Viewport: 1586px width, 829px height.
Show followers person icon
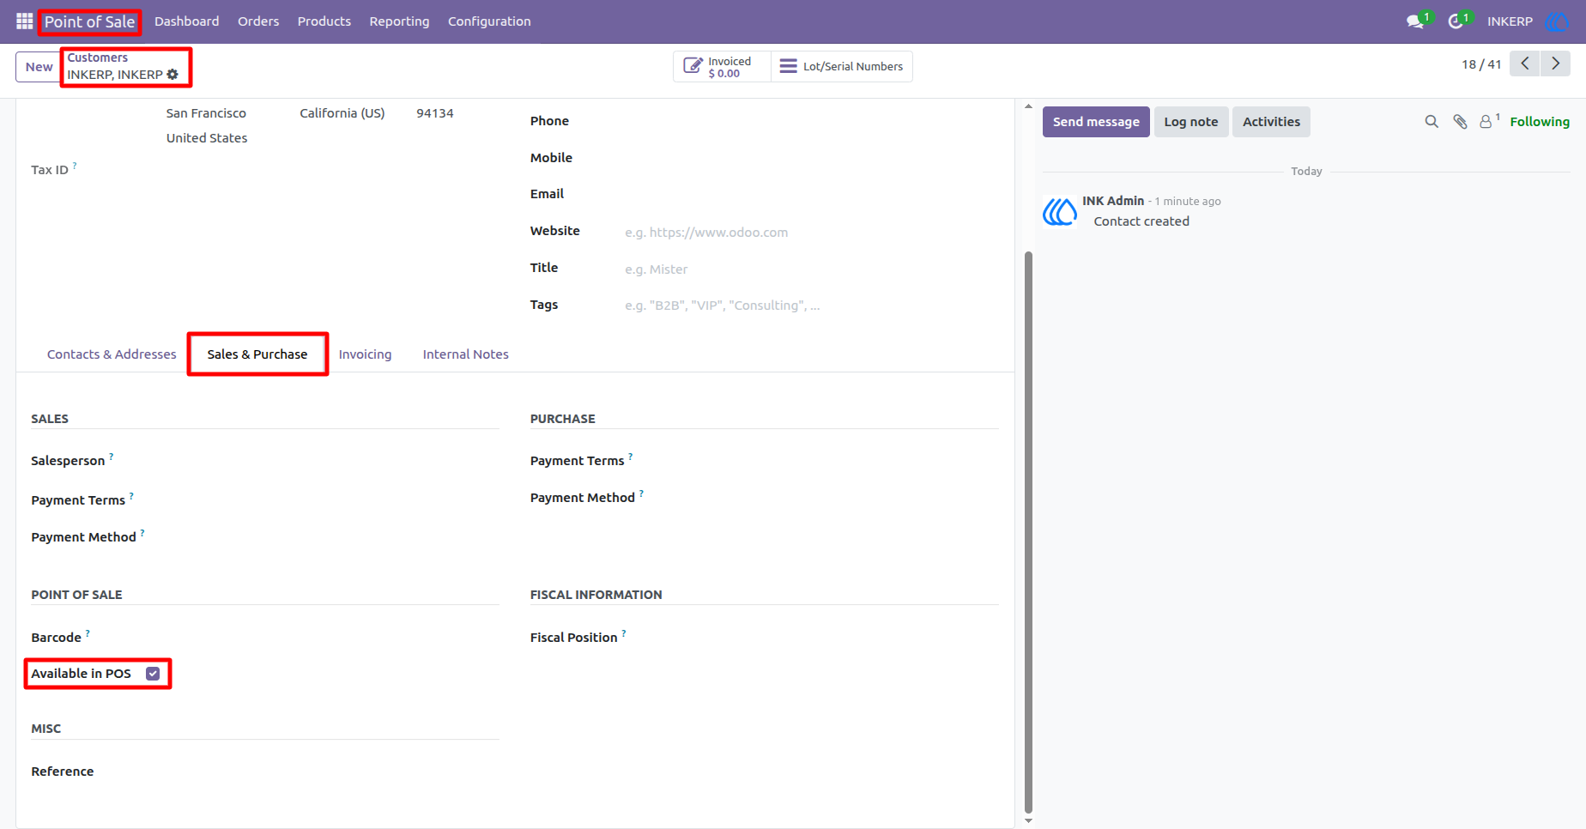pyautogui.click(x=1486, y=122)
